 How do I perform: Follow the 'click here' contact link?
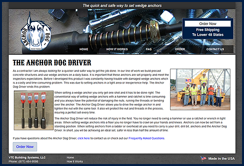coord(84,138)
